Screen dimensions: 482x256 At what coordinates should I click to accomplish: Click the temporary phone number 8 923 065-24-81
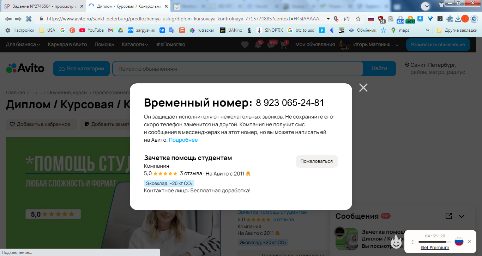click(290, 103)
